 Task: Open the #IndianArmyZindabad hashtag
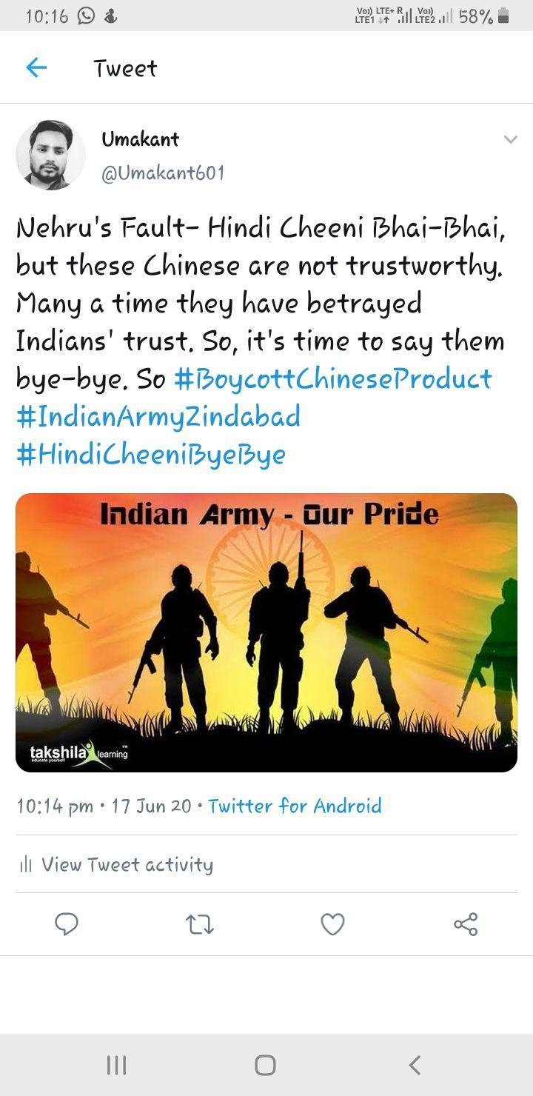click(158, 416)
